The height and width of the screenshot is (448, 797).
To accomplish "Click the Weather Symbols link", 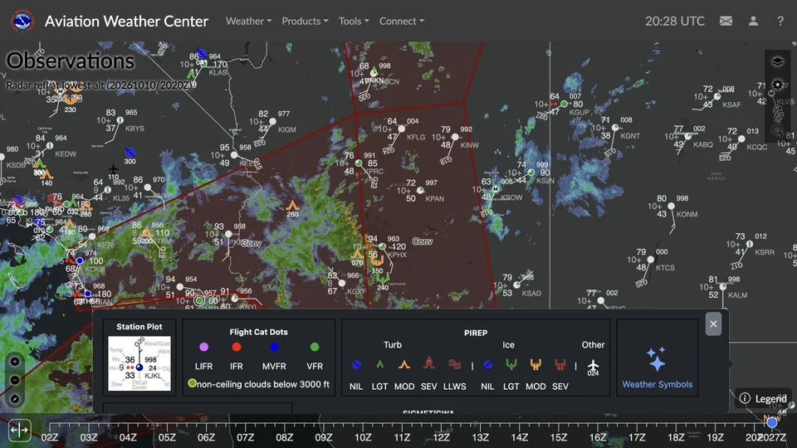I will point(658,384).
